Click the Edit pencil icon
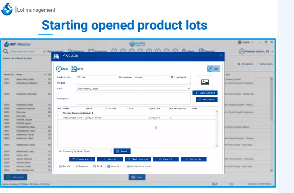 click(210, 69)
